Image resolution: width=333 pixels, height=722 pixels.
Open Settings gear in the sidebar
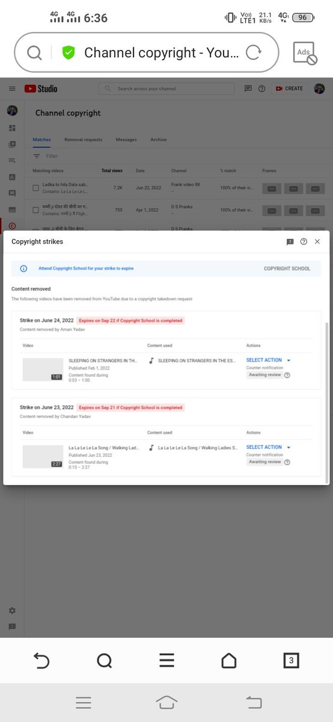(x=12, y=610)
